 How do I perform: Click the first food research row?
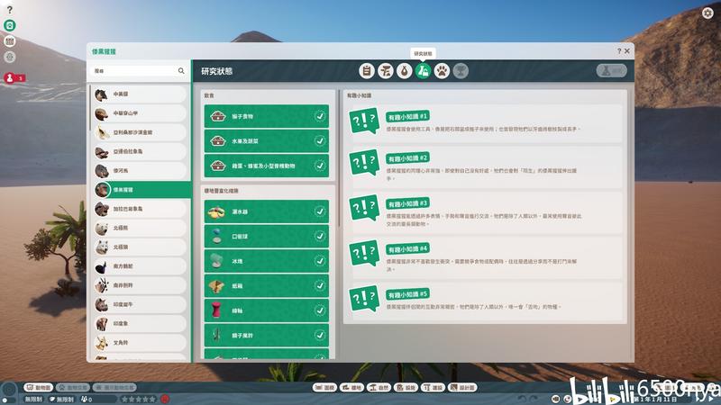(267, 116)
